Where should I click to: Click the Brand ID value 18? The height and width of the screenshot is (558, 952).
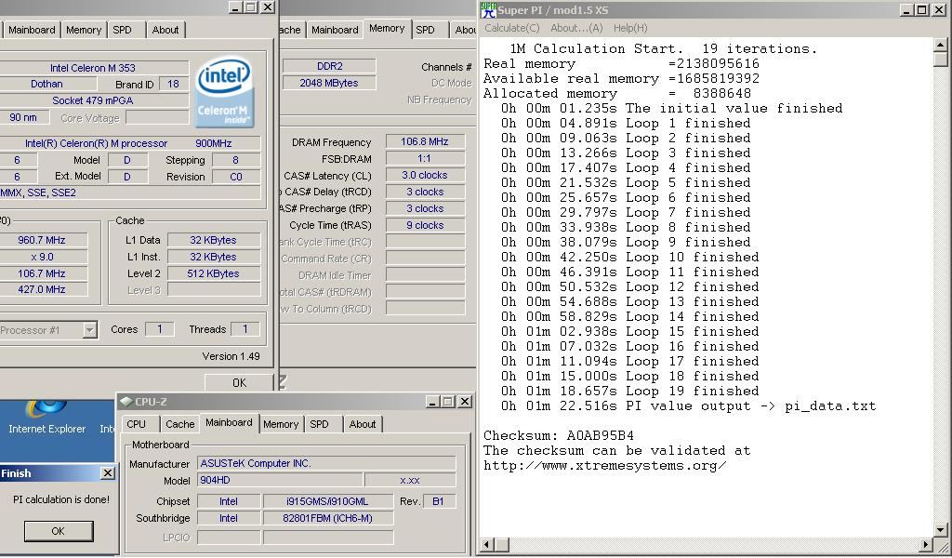[x=174, y=84]
